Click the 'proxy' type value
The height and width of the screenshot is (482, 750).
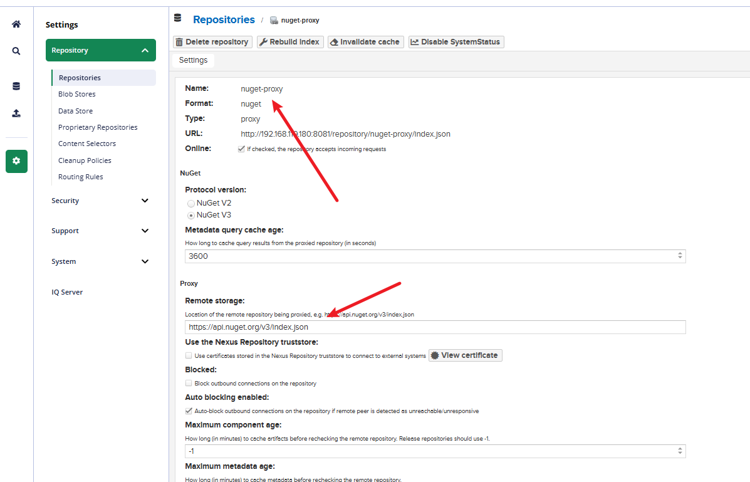coord(250,118)
